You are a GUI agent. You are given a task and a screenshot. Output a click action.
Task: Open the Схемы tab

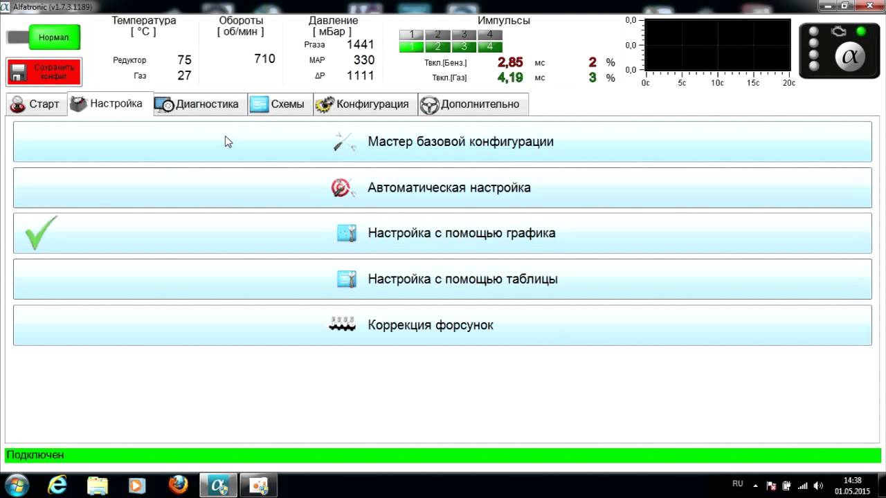pyautogui.click(x=280, y=104)
